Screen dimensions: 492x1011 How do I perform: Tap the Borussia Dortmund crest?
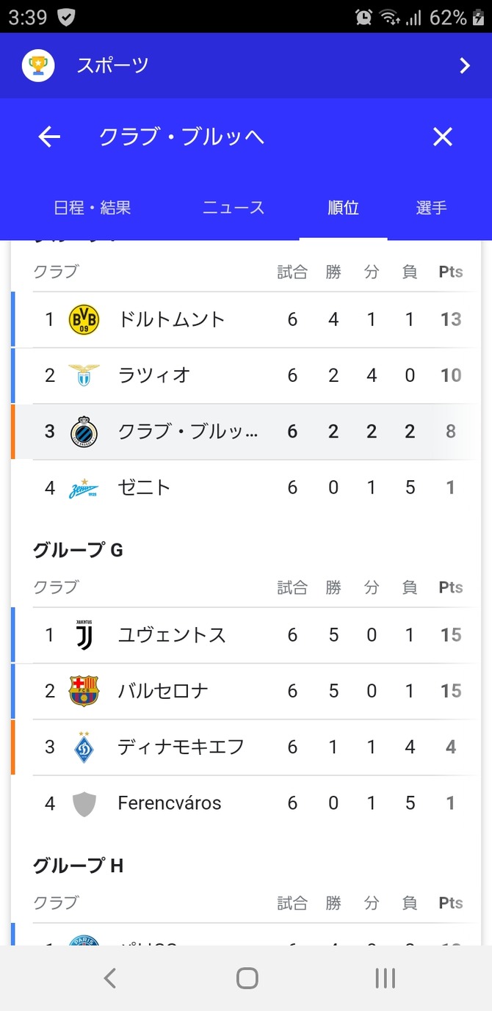(84, 319)
